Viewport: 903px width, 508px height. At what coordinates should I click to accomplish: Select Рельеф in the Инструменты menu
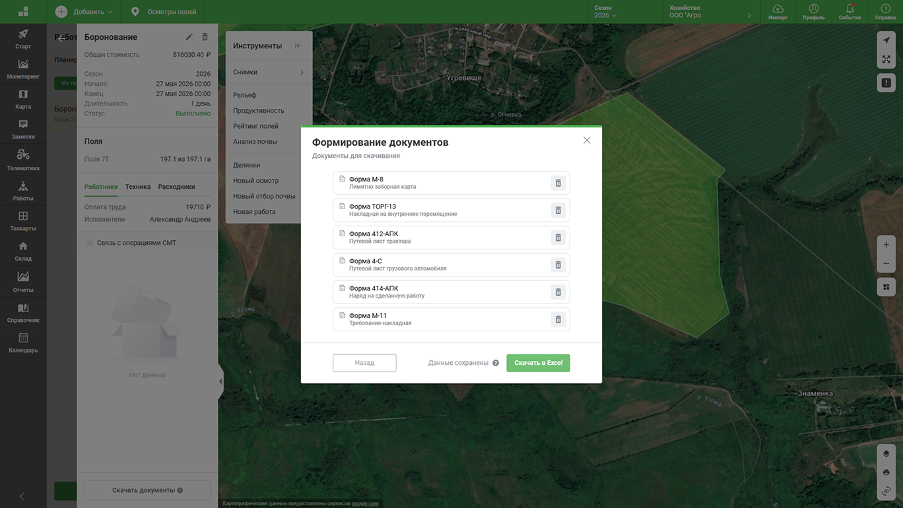tap(245, 95)
